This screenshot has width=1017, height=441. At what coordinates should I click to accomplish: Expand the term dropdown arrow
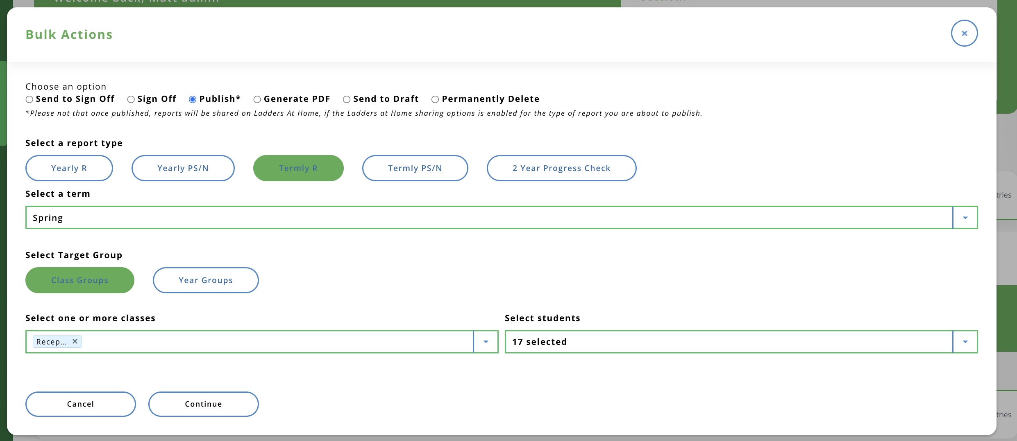965,218
